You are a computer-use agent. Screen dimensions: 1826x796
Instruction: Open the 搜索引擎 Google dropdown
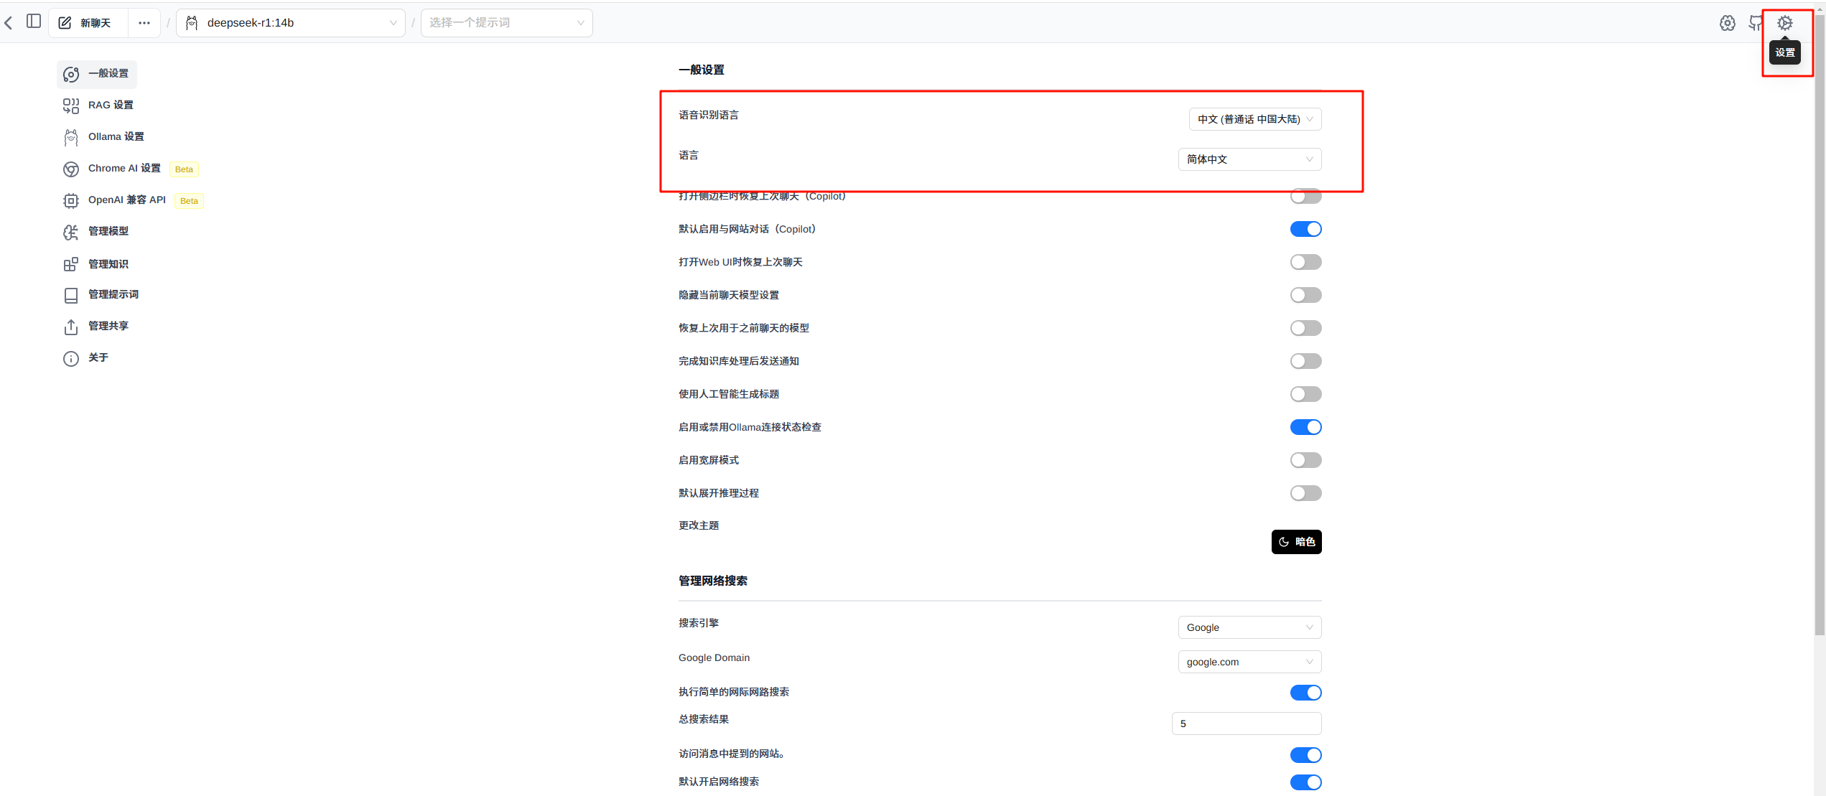(x=1249, y=627)
